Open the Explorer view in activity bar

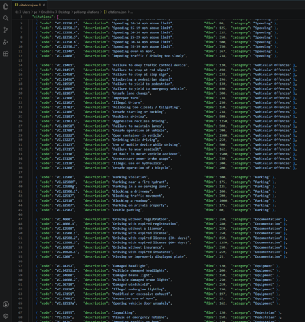pos(6,6)
